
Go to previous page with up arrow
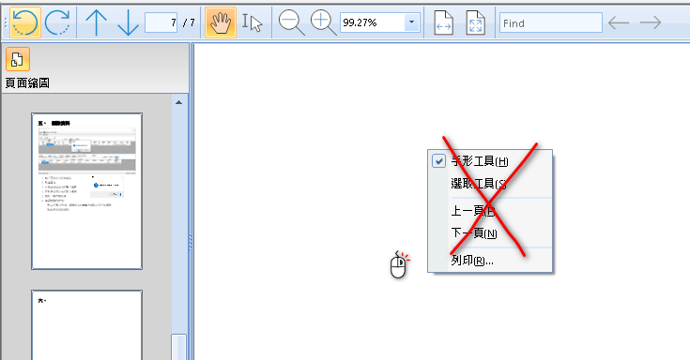97,22
